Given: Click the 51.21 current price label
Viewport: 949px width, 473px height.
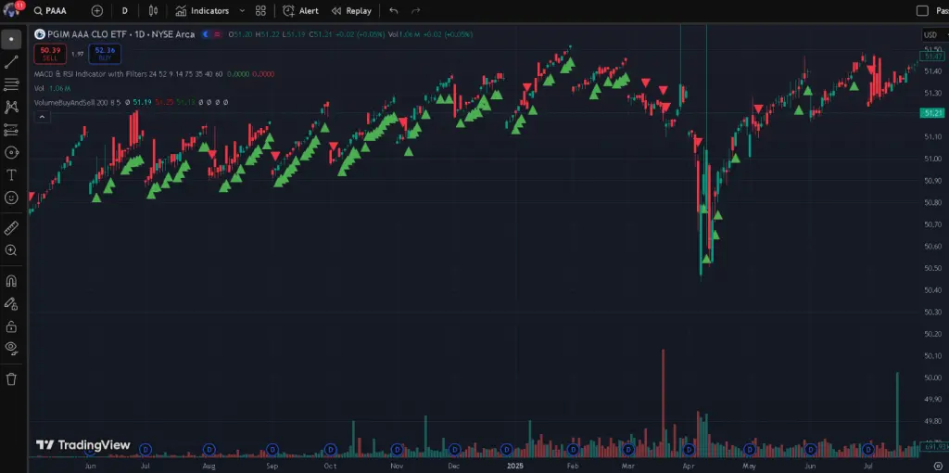Looking at the screenshot, I should (932, 112).
